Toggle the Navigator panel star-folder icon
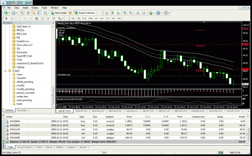The height and width of the screenshot is (156, 252). pos(34,13)
